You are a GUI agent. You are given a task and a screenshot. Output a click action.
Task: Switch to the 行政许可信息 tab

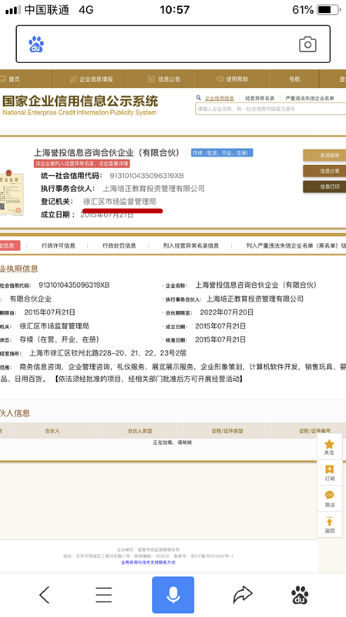58,246
